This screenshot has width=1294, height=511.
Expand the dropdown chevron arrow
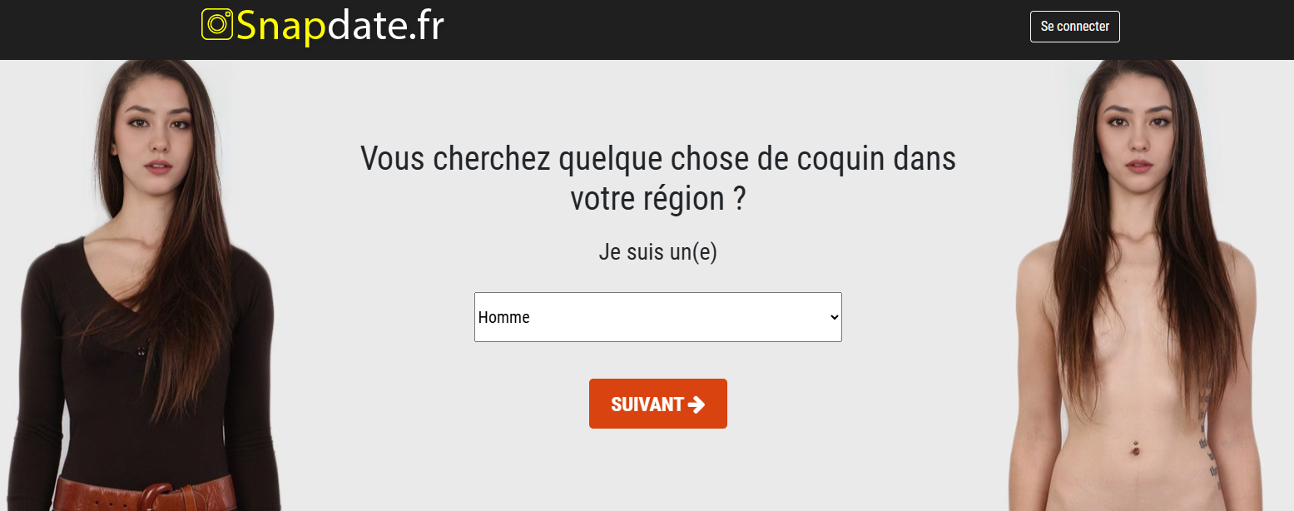(834, 317)
